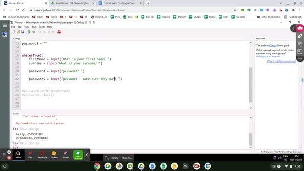This screenshot has width=304, height=171.
Task: Open Google Sheets from the shelf
Action: click(163, 166)
